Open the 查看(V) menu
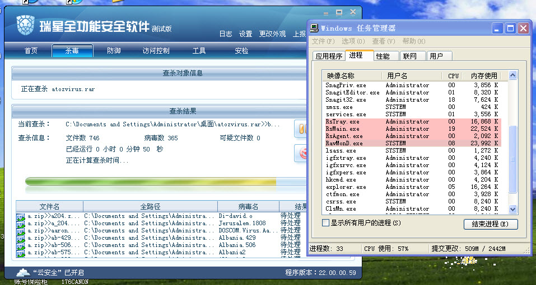The height and width of the screenshot is (285, 536). (384, 41)
